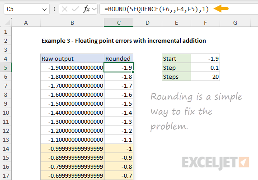This screenshot has width=258, height=180.
Task: Select Rounded cell showing -1.6
Action: pos(119,95)
